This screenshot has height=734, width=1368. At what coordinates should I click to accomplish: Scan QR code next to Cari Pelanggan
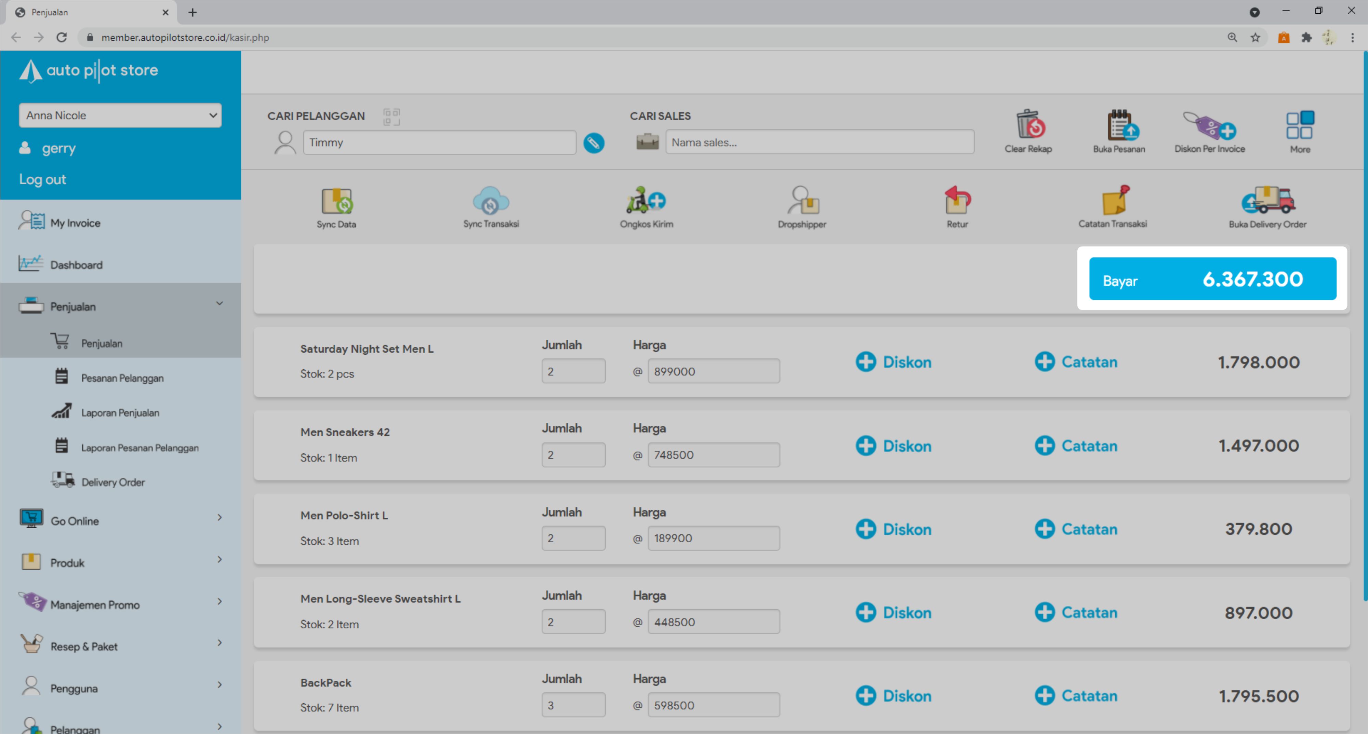point(391,116)
